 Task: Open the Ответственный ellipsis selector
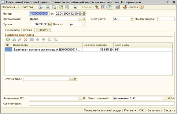point(165,98)
